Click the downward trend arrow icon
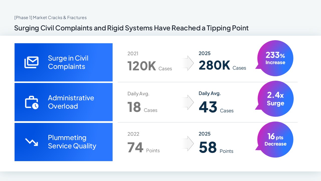This screenshot has width=321, height=181. coord(32,142)
